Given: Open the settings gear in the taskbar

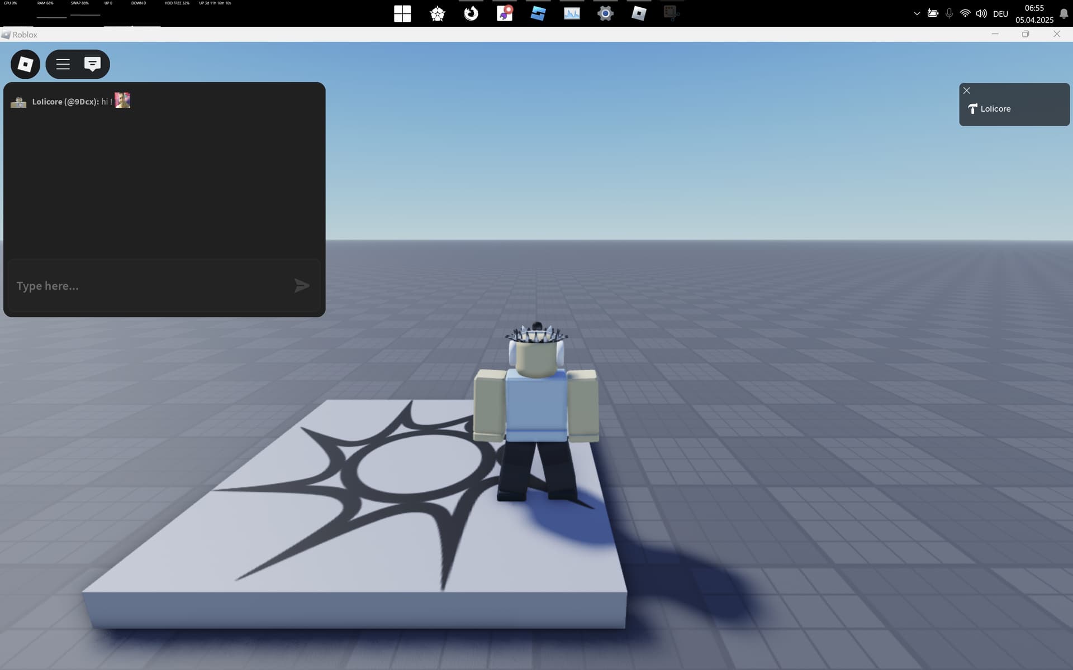Looking at the screenshot, I should pos(605,13).
